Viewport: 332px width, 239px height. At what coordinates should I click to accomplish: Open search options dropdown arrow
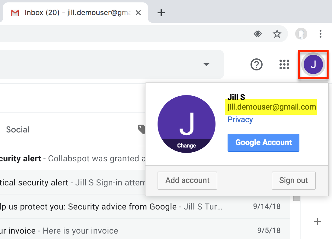tap(206, 64)
